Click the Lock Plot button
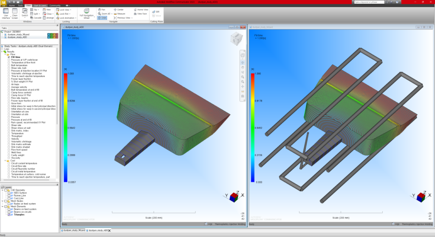 click(x=63, y=14)
